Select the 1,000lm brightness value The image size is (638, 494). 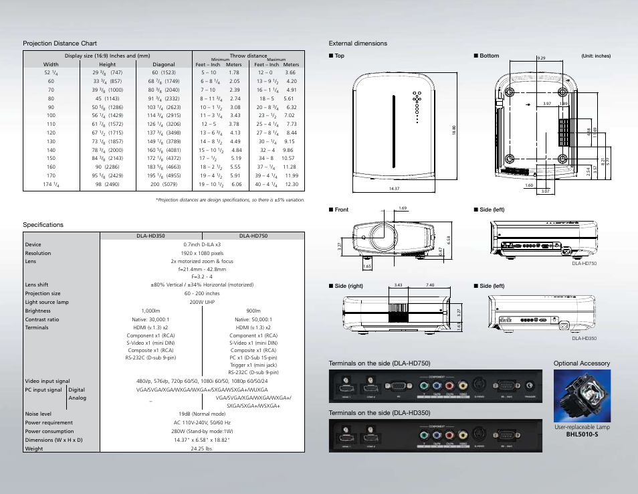[150, 311]
